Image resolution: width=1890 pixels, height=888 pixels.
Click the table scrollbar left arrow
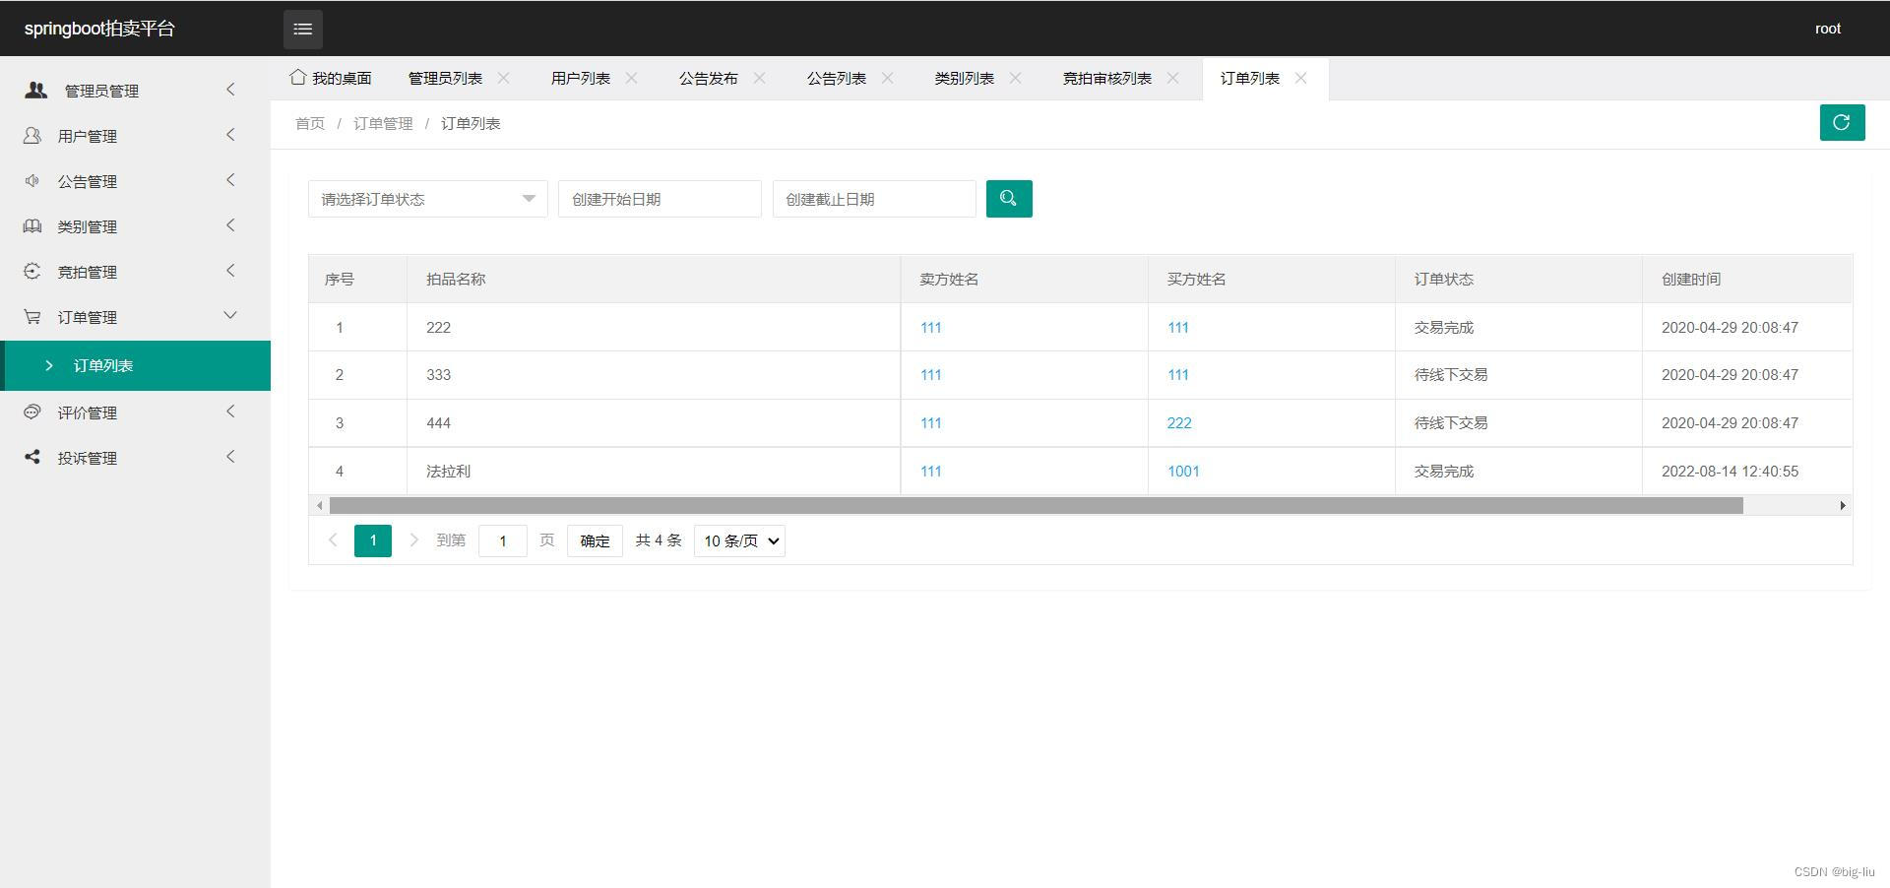319,505
